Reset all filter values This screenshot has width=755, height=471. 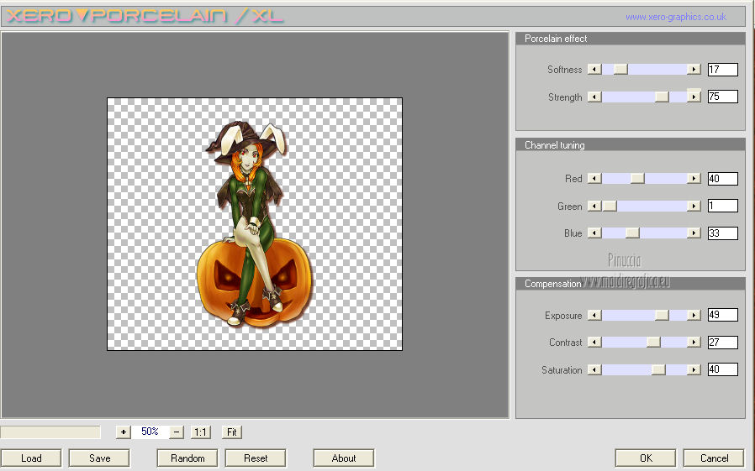point(256,458)
